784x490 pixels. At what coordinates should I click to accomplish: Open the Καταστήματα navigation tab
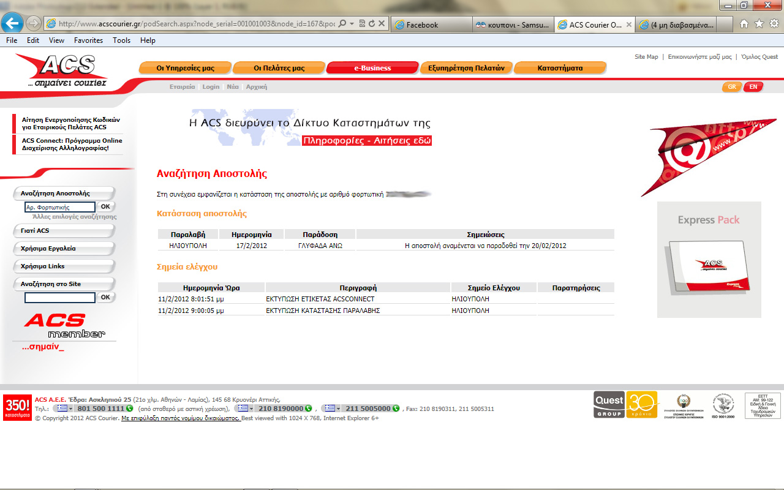(560, 68)
